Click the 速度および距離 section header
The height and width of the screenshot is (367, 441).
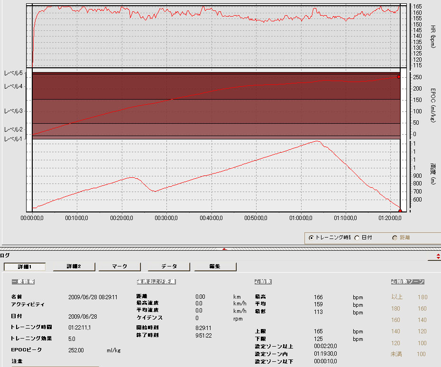(x=156, y=282)
